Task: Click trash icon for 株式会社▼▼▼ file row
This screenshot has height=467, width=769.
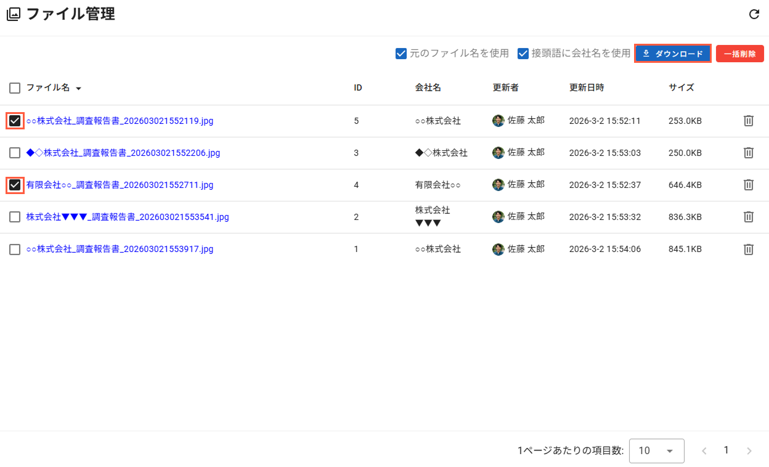Action: (748, 217)
